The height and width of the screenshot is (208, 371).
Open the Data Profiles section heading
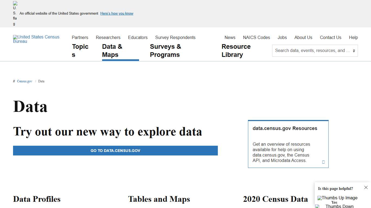pos(37,199)
